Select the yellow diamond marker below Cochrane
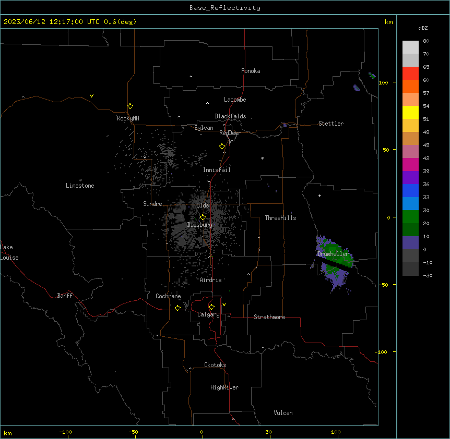The image size is (450, 439). pos(177,308)
